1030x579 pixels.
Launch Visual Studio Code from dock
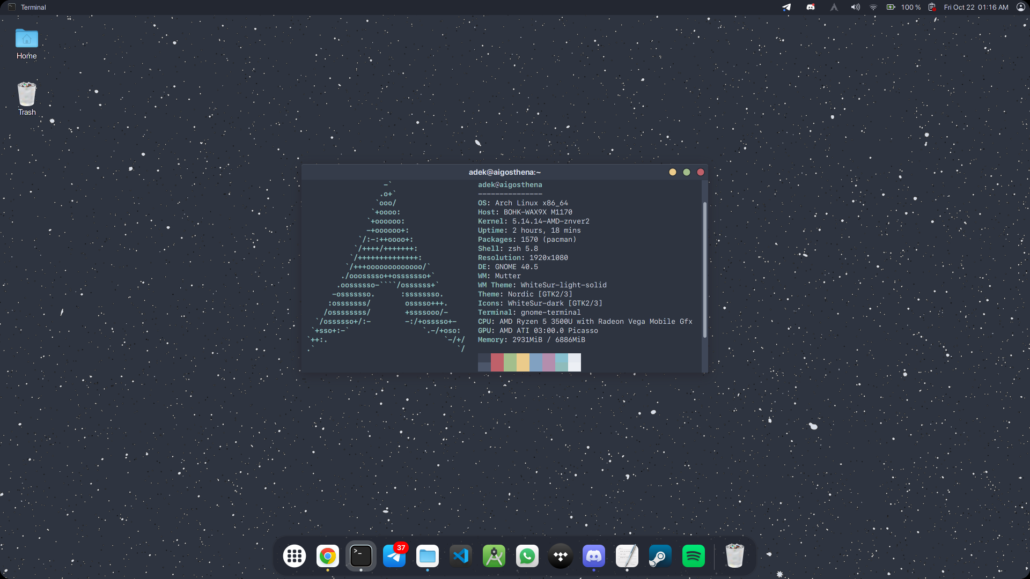[461, 556]
